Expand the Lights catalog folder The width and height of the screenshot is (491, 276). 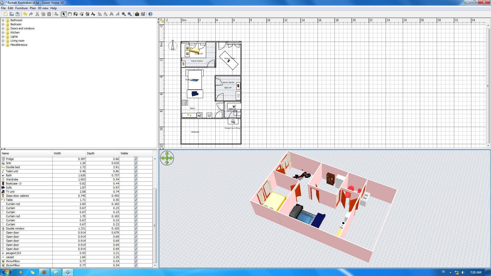[3, 37]
